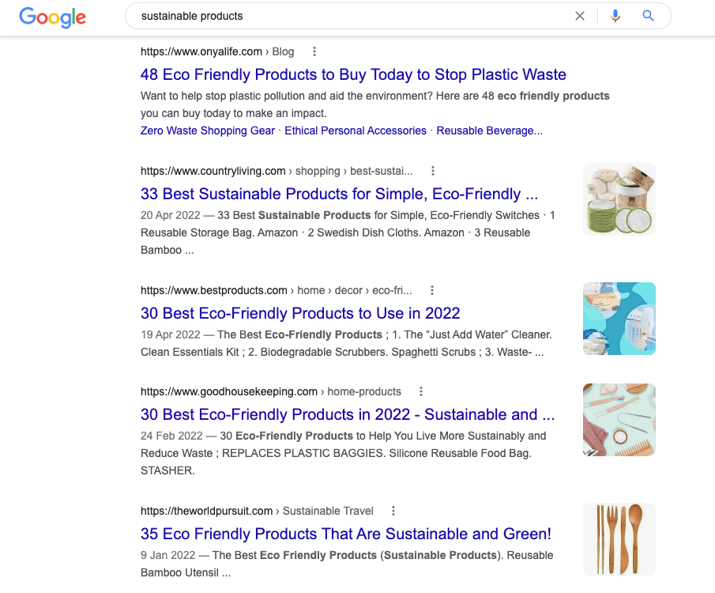The width and height of the screenshot is (715, 593).
Task: Open the three-dot menu for the bestproducts.com result
Action: pyautogui.click(x=431, y=290)
